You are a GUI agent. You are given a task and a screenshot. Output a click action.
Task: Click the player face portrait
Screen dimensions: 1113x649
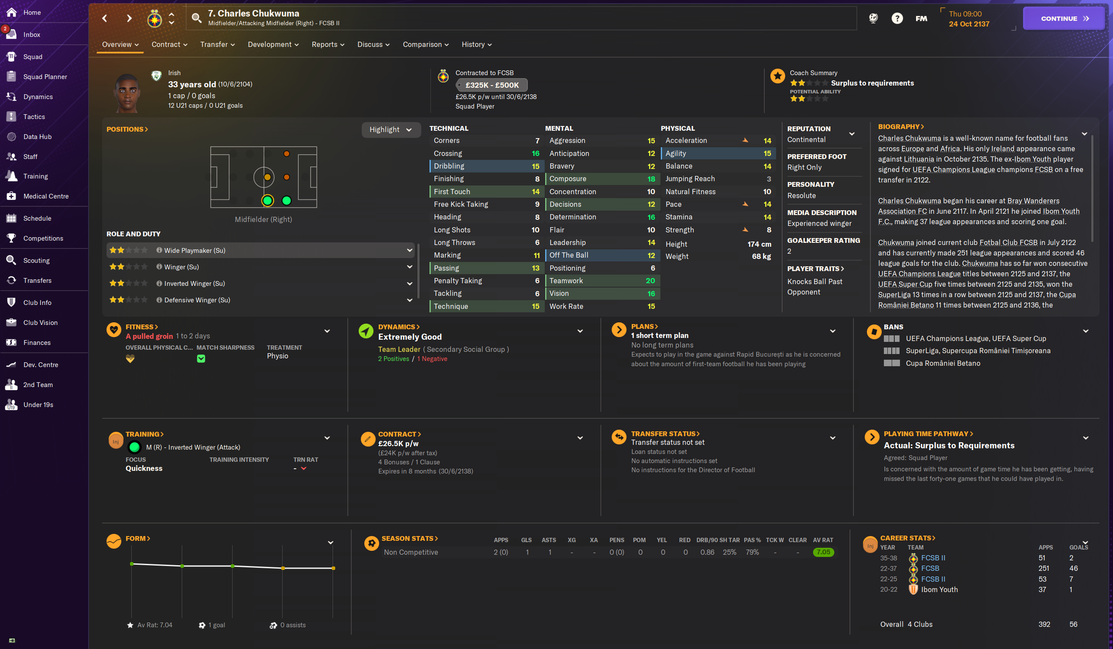128,93
